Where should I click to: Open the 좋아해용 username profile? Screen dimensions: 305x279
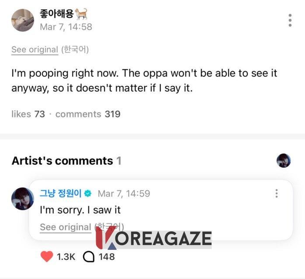click(x=57, y=13)
